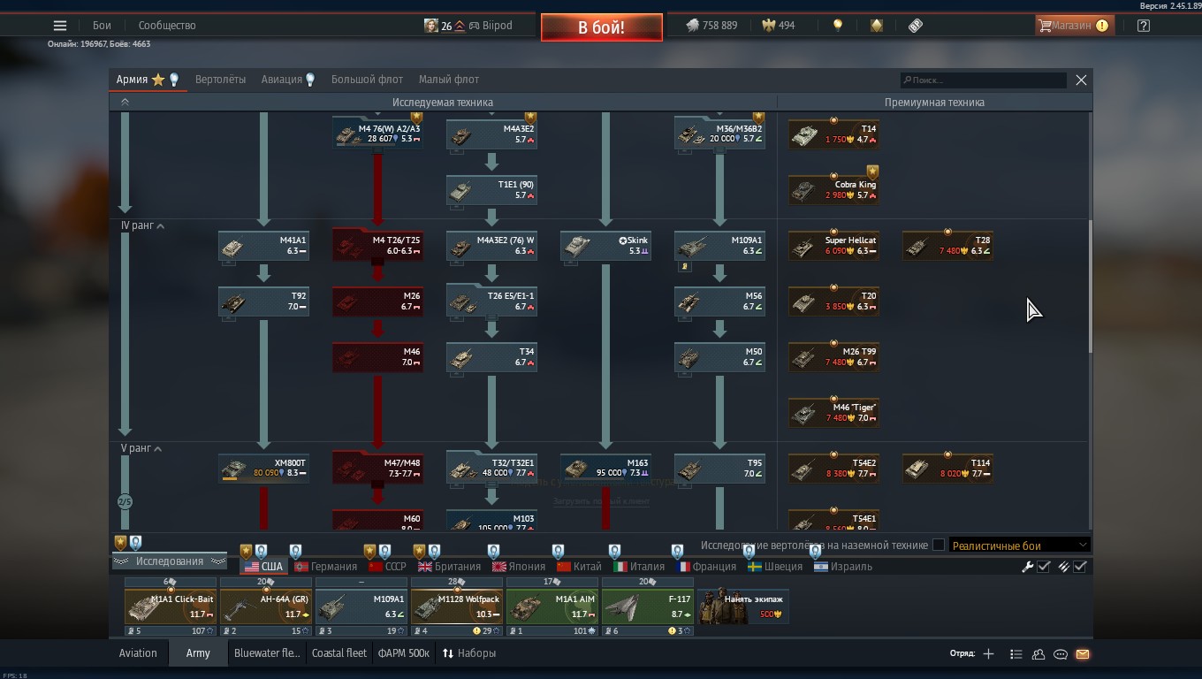1202x679 pixels.
Task: Close the research tree window
Action: (1081, 80)
